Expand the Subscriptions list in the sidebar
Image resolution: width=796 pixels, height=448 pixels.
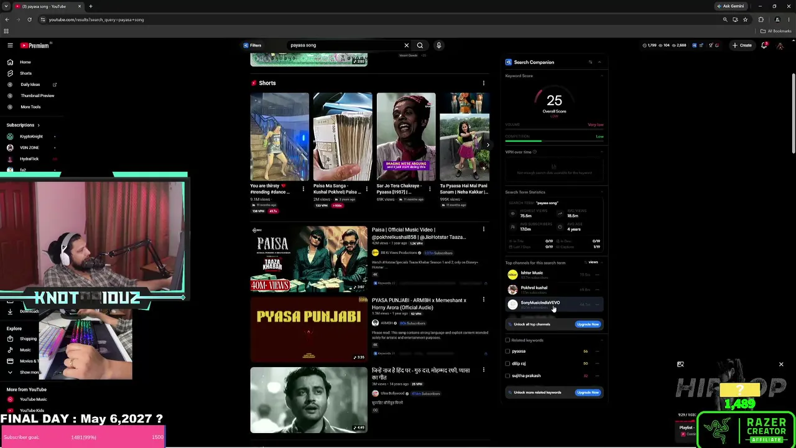(x=24, y=125)
